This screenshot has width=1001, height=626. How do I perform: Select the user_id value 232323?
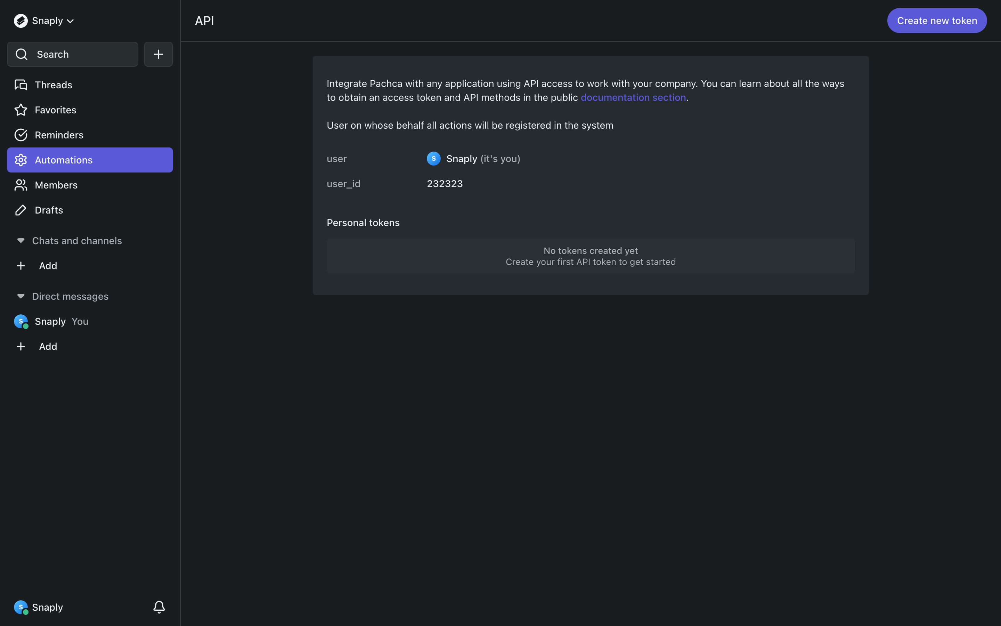445,184
